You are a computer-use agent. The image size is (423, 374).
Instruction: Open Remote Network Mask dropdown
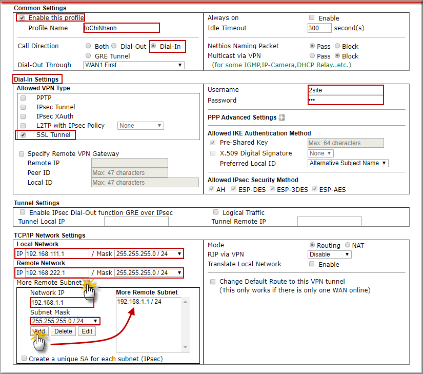pyautogui.click(x=149, y=273)
